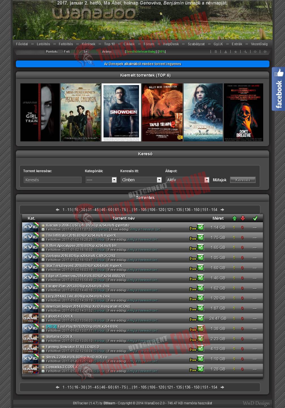Click download checkmark icon for Star.Trek.Beyond row

point(200,267)
